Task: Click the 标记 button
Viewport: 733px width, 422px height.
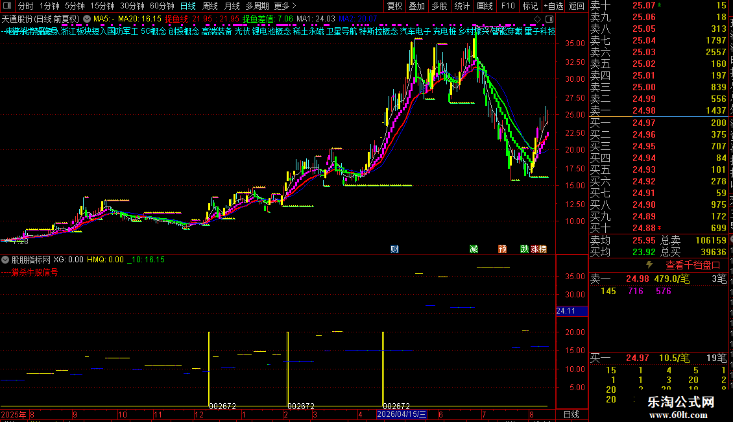Action: click(530, 6)
